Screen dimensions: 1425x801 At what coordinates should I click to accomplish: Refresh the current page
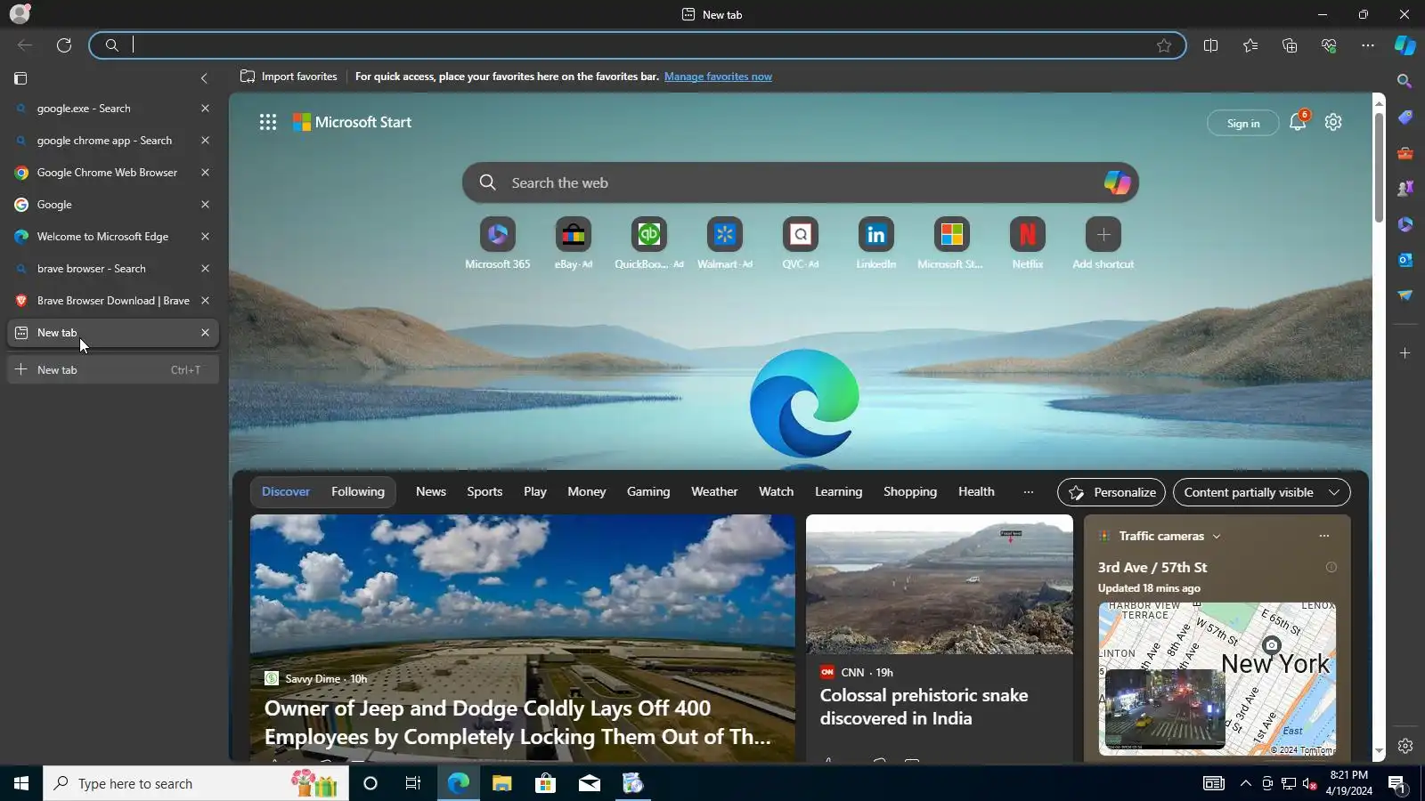(x=64, y=45)
